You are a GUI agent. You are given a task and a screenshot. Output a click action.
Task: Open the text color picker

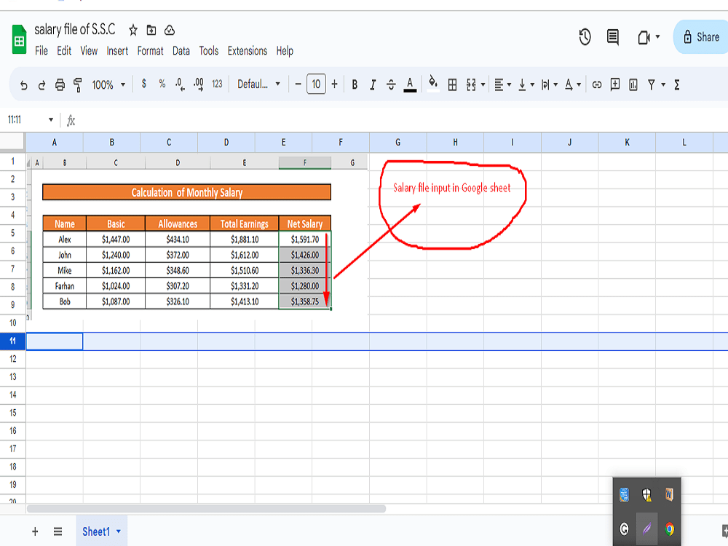coord(410,84)
